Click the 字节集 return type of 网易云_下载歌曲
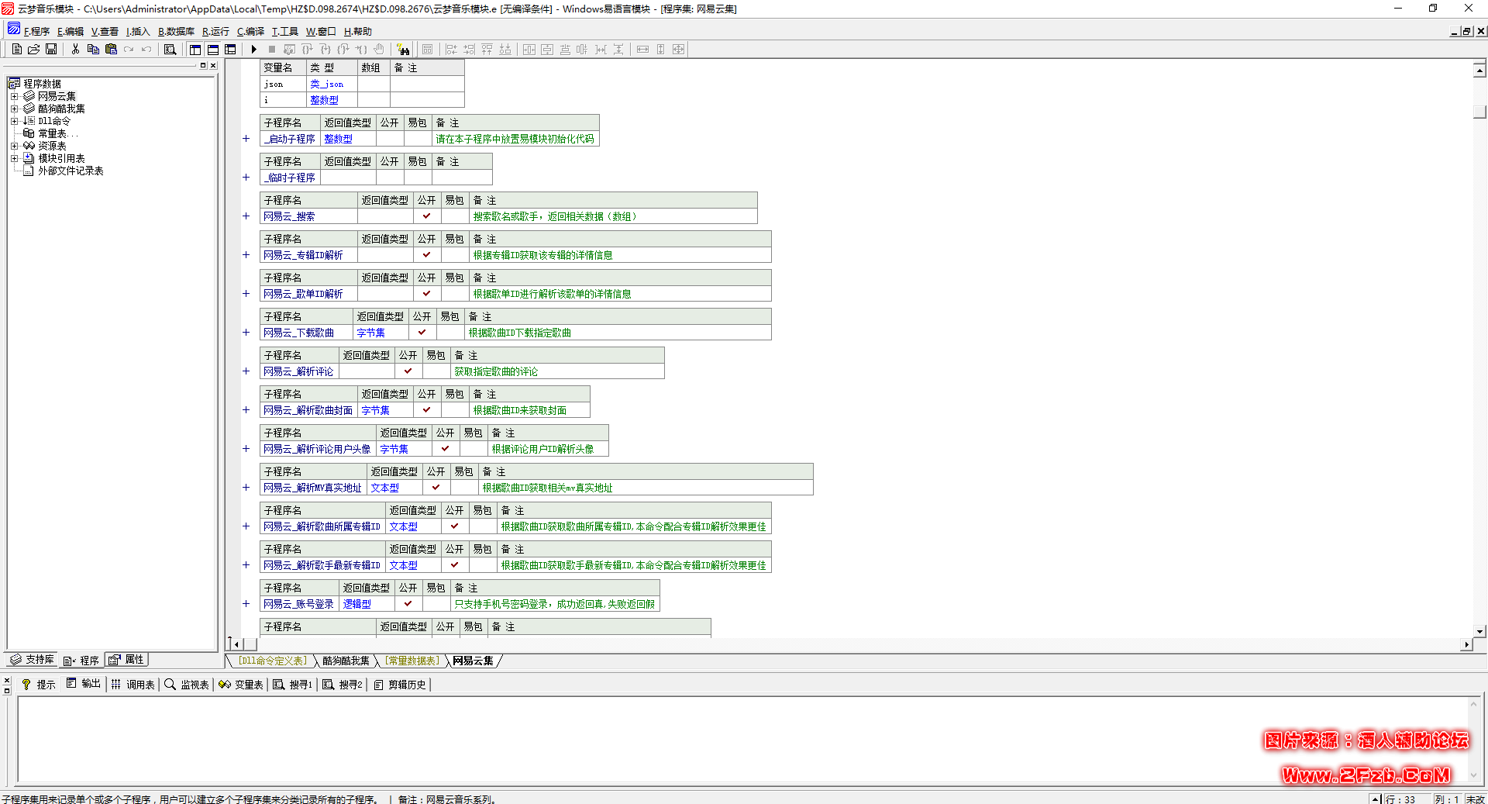 370,333
